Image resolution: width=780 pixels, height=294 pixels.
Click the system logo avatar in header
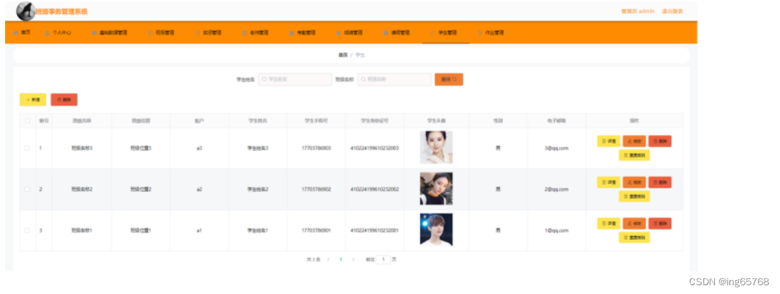click(x=26, y=11)
